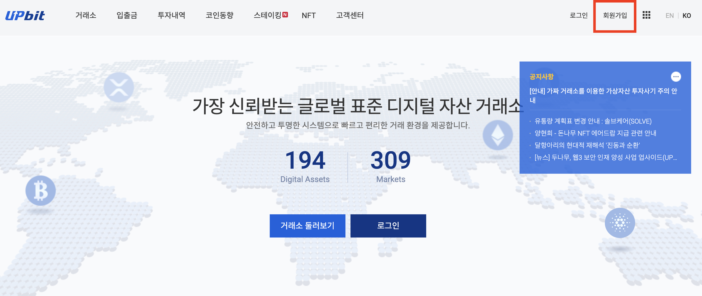Open 고객센터 in navigation
Viewport: 702px width, 296px height.
[x=350, y=15]
